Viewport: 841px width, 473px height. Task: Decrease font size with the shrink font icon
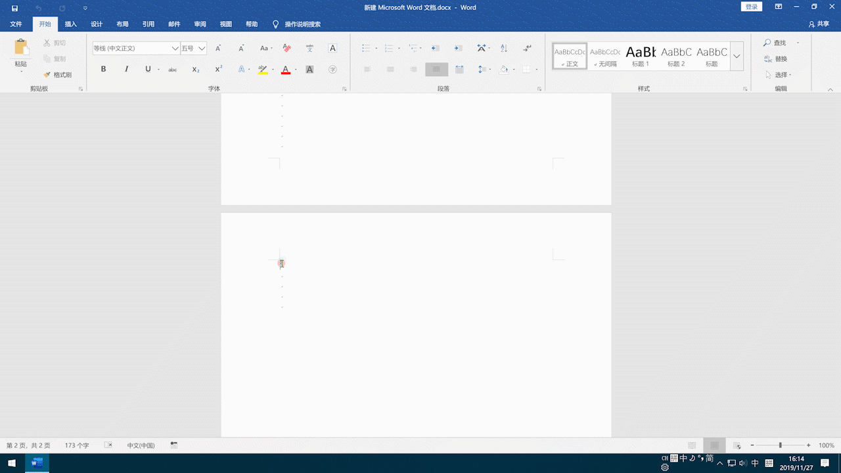click(241, 48)
